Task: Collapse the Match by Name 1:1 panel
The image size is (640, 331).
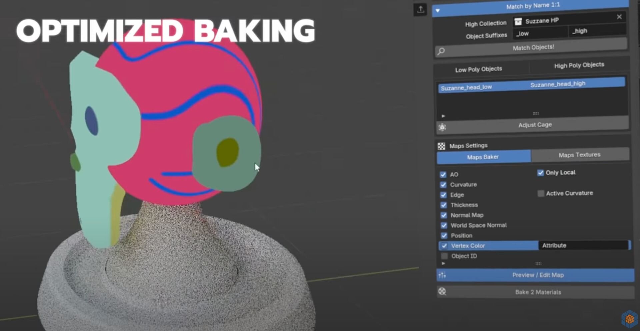Action: [438, 11]
